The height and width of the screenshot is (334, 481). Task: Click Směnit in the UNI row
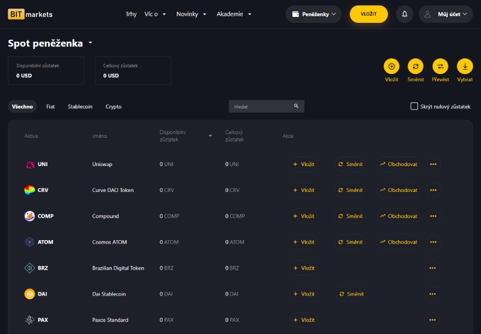coord(351,164)
